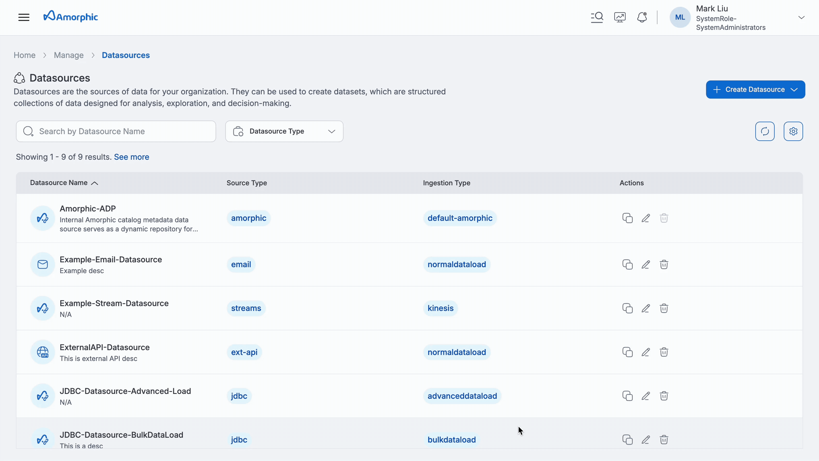Edit the ExternalAPI-Datasource entry
This screenshot has height=461, width=819.
point(646,352)
